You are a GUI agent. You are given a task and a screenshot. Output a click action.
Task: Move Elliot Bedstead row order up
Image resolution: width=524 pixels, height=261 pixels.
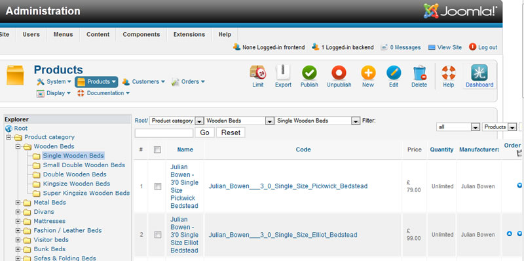509,234
